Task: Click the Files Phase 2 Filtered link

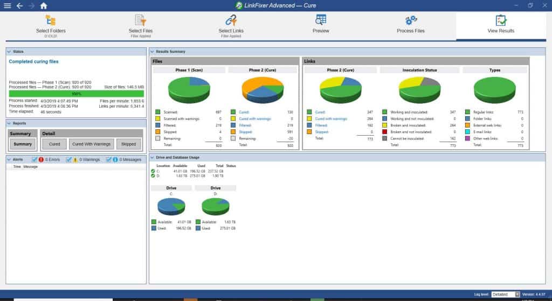Action: pos(245,125)
